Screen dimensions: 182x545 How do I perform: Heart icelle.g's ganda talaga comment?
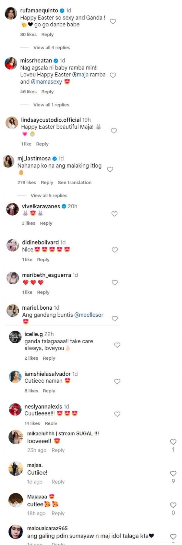[117, 345]
